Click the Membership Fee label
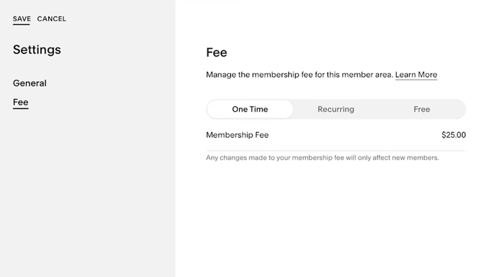 pyautogui.click(x=237, y=135)
